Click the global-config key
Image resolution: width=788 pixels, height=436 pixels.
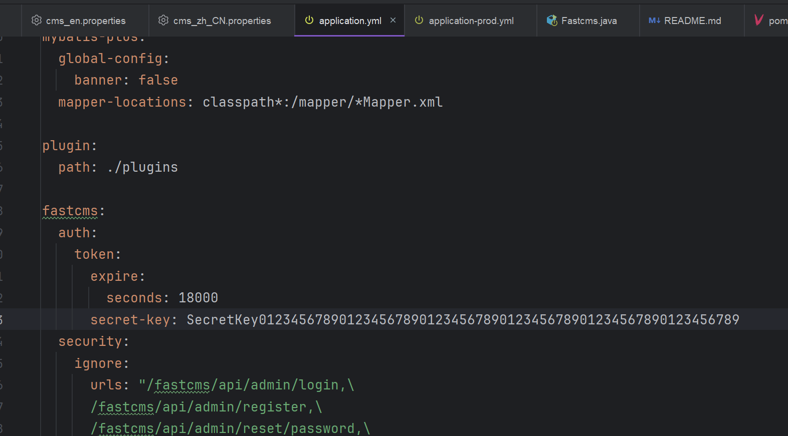pos(110,59)
